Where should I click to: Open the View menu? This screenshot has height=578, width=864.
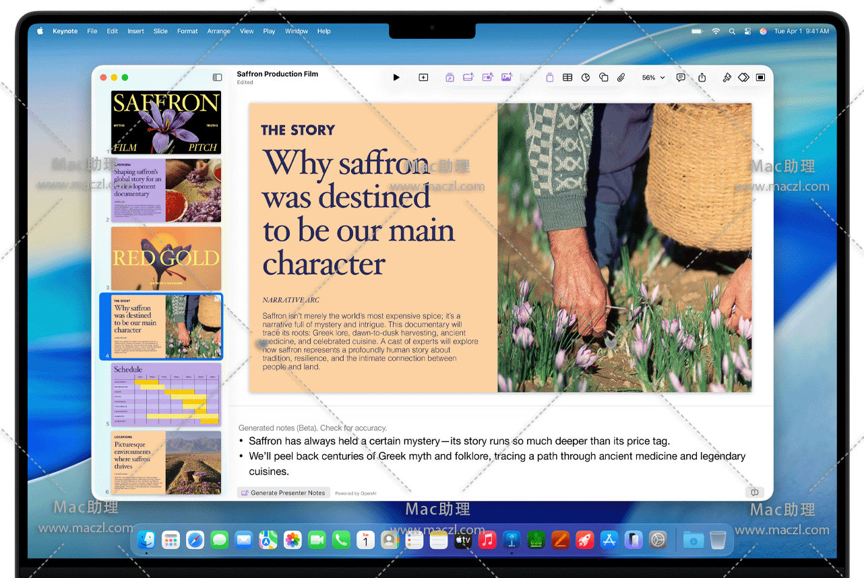click(247, 31)
